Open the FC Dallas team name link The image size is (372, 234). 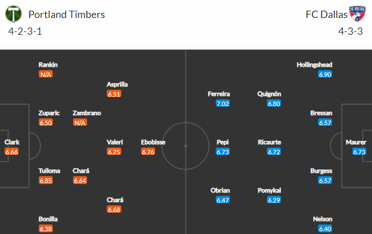click(x=326, y=15)
